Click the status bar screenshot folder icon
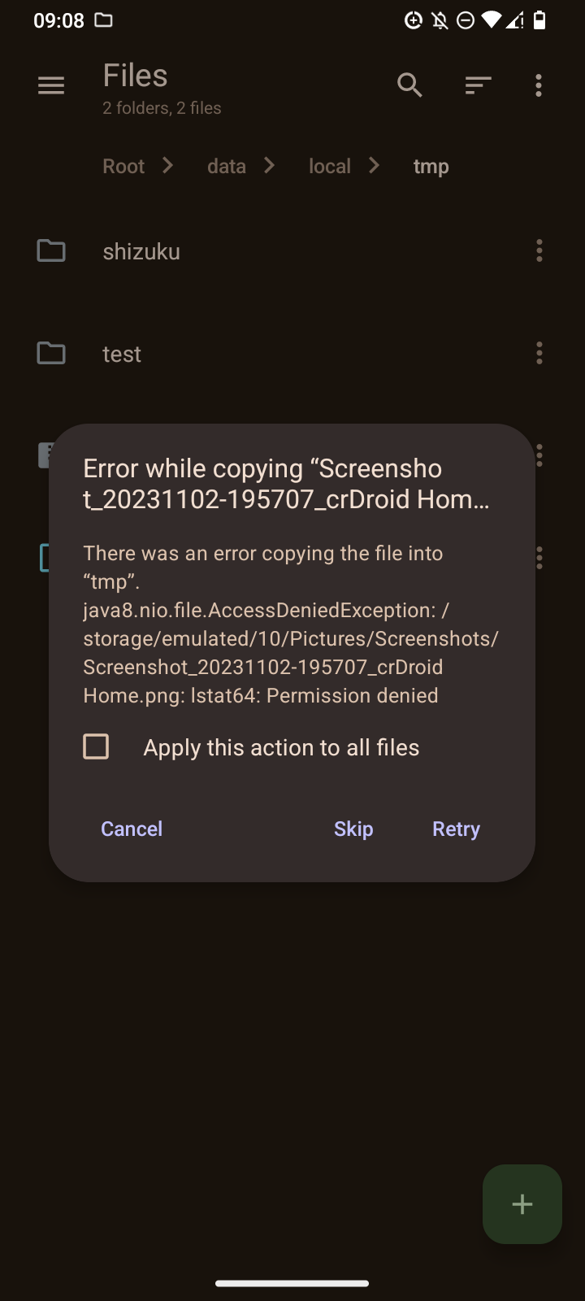The image size is (585, 1301). 103,20
